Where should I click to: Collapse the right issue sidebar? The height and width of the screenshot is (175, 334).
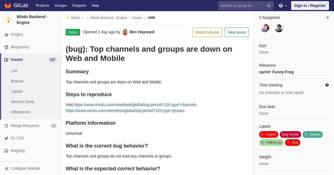(327, 17)
